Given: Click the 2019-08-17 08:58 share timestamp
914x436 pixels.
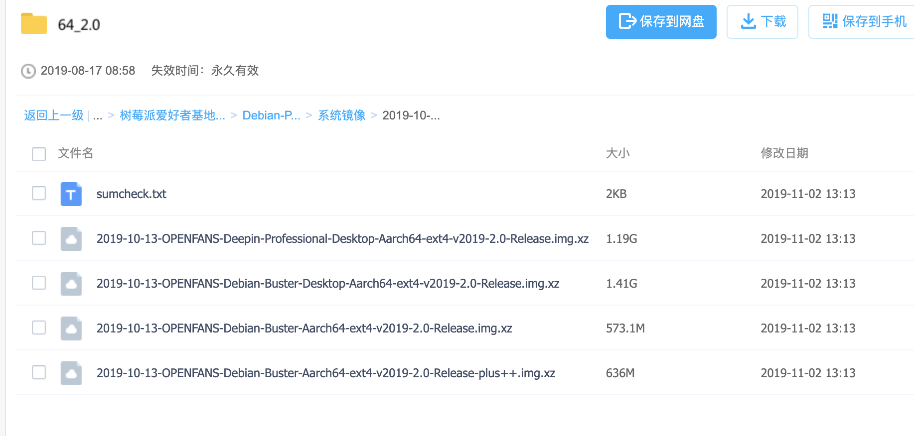Looking at the screenshot, I should coord(88,71).
